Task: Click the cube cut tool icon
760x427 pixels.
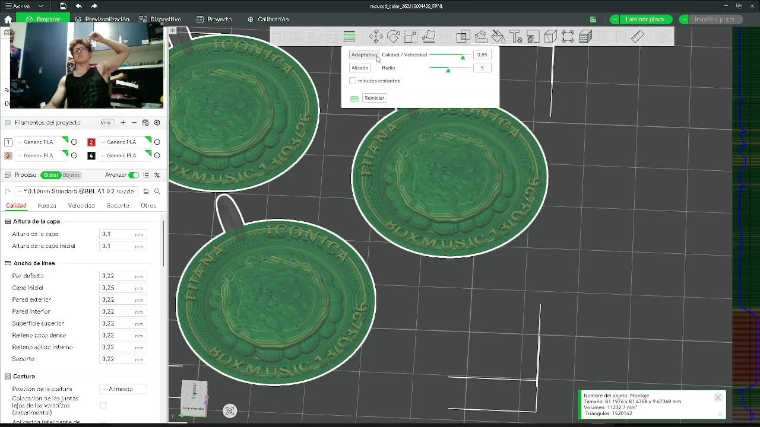Action: 550,37
